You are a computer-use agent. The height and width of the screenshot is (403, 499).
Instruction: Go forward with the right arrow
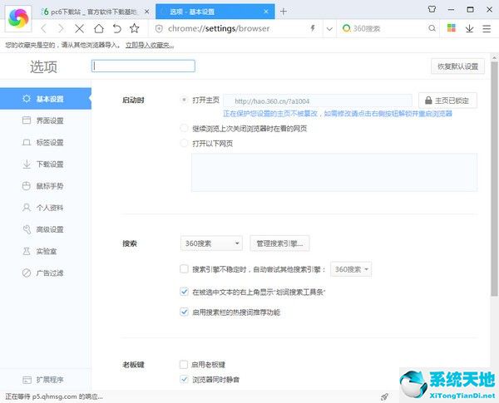(61, 28)
